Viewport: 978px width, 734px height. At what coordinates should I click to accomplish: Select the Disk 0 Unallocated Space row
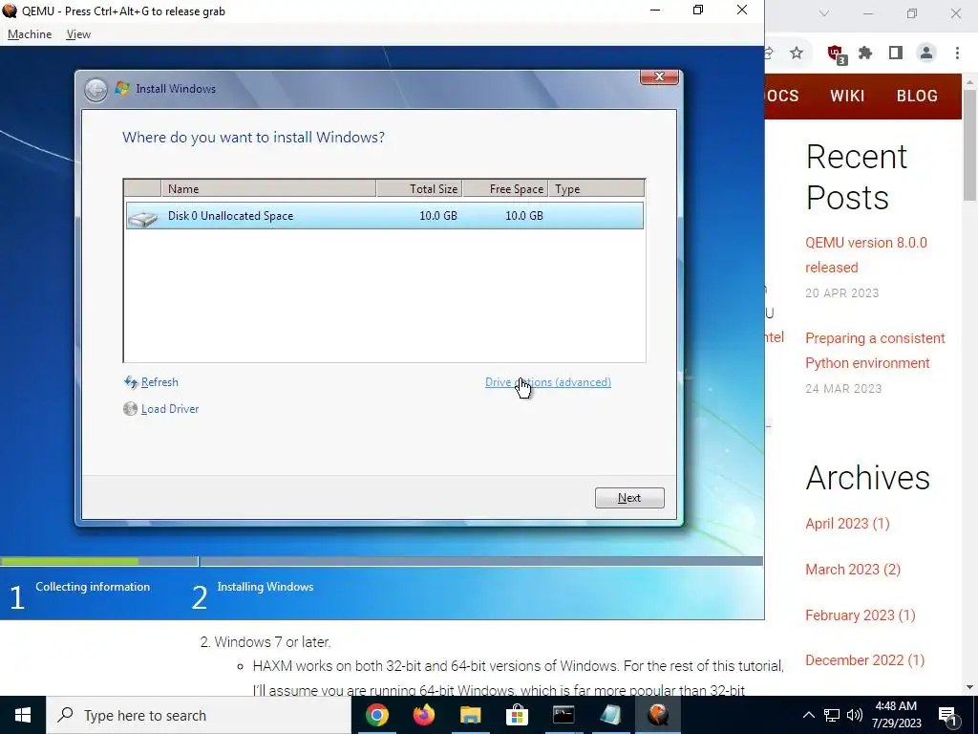pyautogui.click(x=384, y=215)
